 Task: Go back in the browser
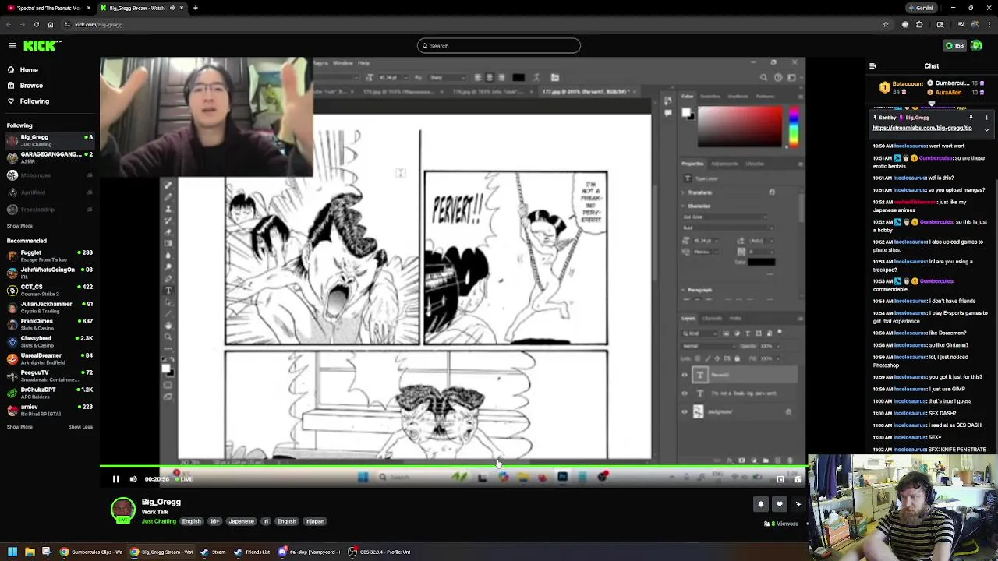click(9, 25)
